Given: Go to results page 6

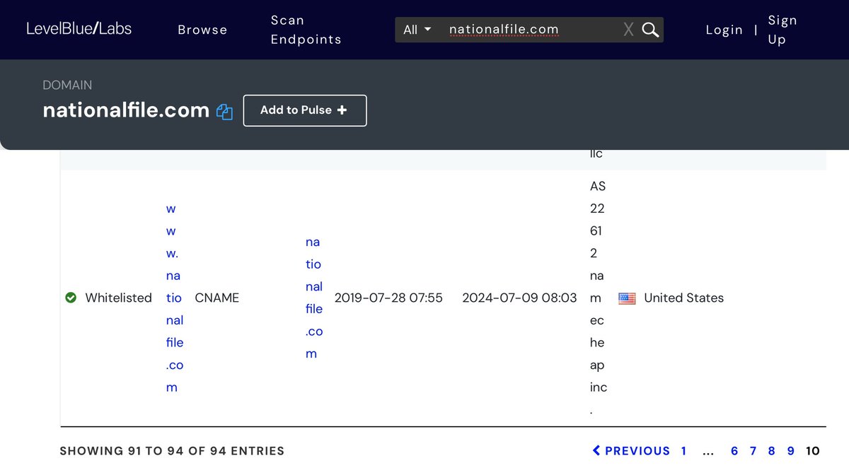Looking at the screenshot, I should click(734, 450).
